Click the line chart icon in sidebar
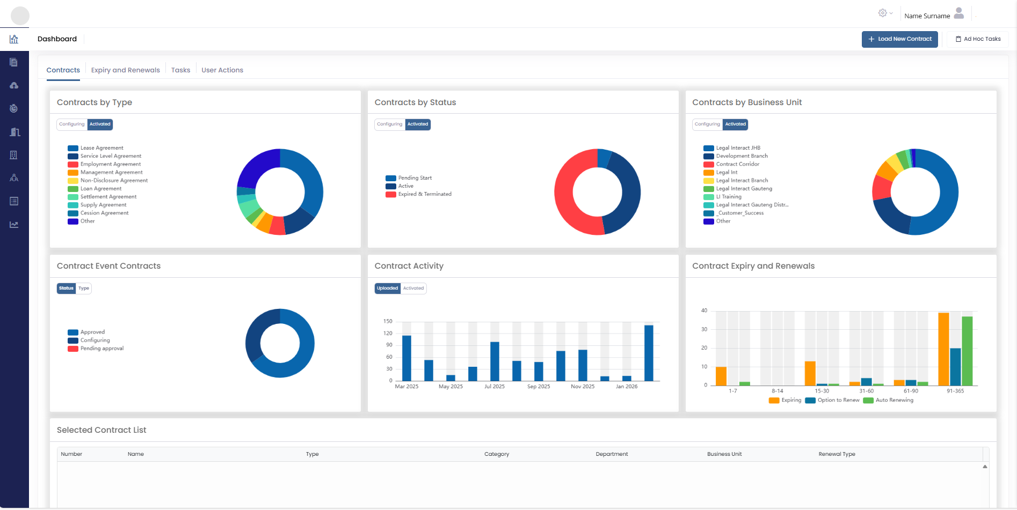 (14, 225)
